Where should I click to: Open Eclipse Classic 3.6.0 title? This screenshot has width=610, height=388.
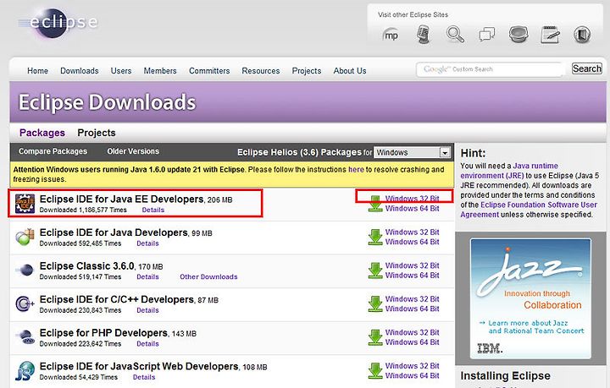87,265
